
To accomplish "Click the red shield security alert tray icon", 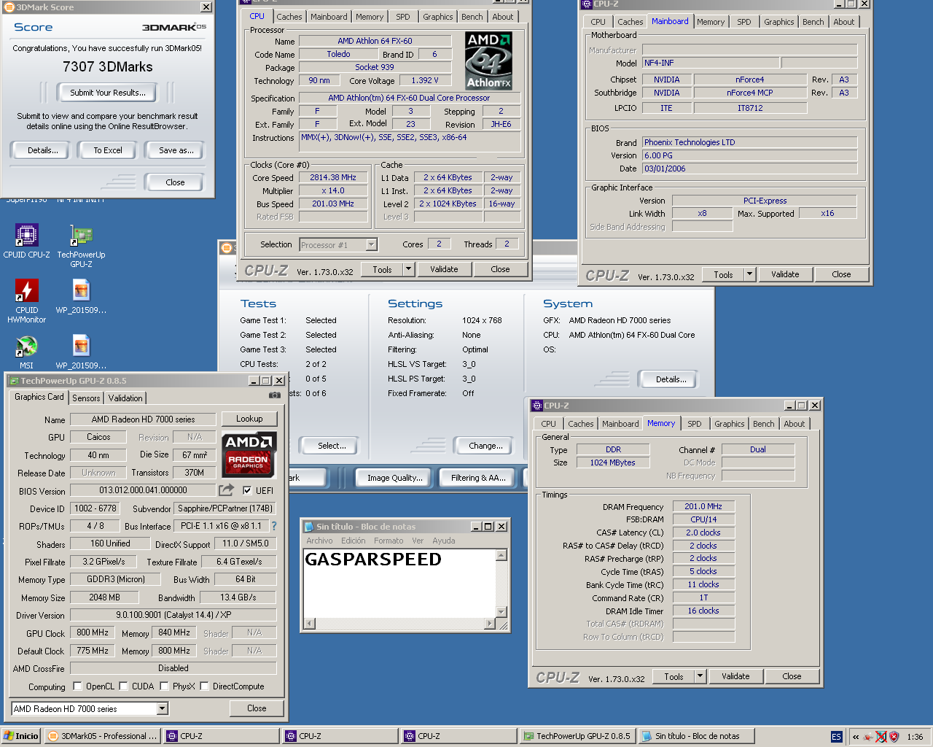I will 894,737.
